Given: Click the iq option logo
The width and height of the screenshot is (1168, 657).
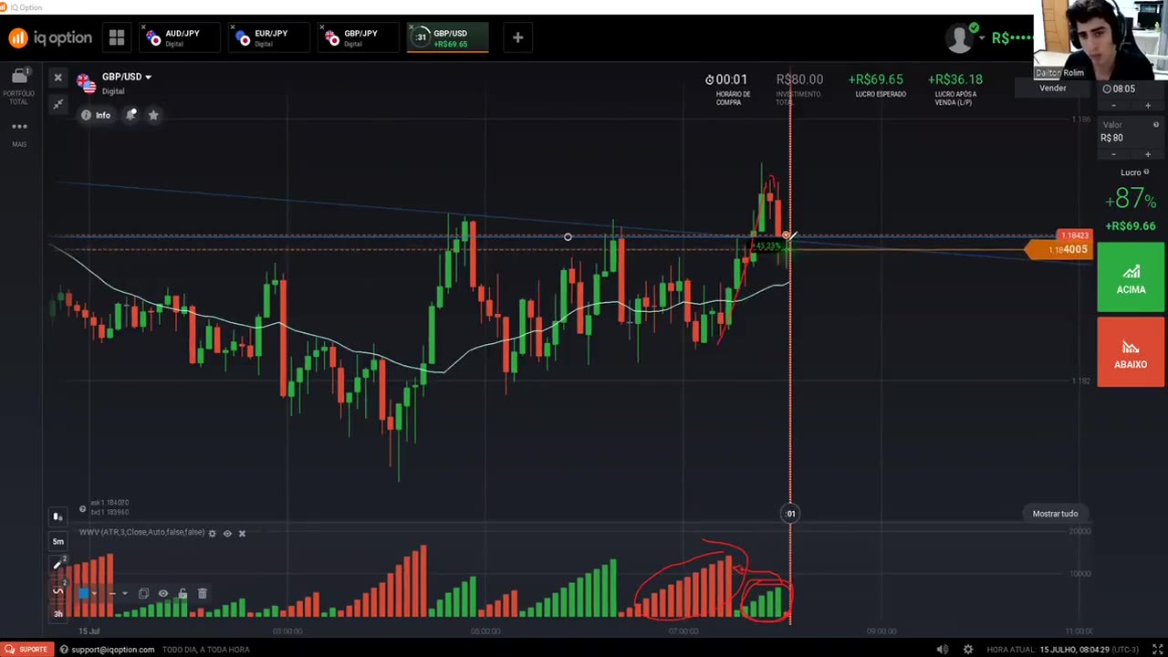Looking at the screenshot, I should pos(50,37).
